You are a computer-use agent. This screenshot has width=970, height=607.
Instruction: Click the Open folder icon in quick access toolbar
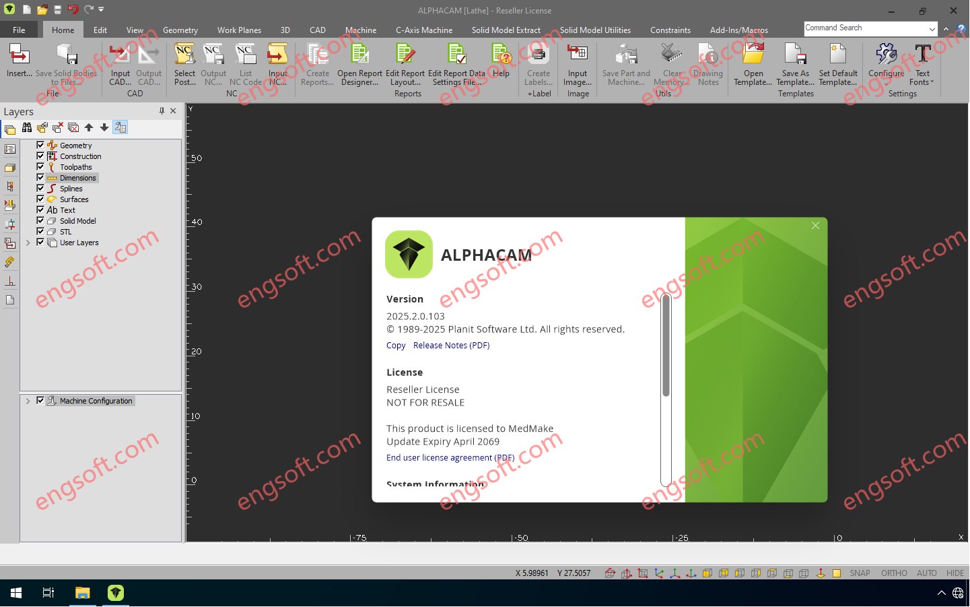[x=42, y=9]
